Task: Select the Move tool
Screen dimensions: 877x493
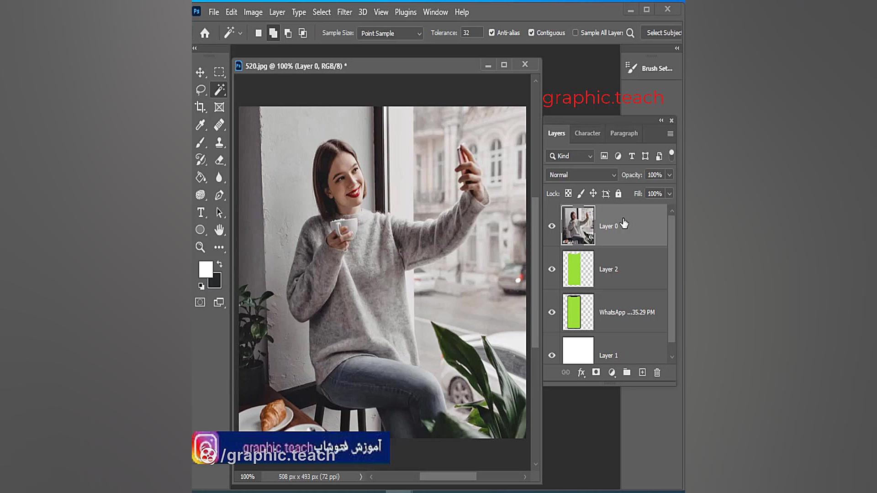Action: click(200, 72)
